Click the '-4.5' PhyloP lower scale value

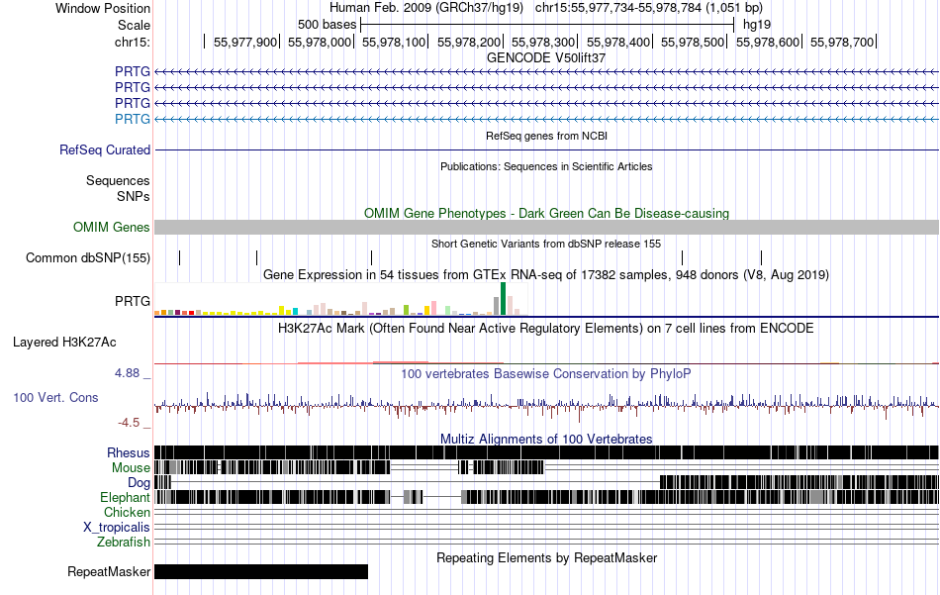pyautogui.click(x=129, y=423)
